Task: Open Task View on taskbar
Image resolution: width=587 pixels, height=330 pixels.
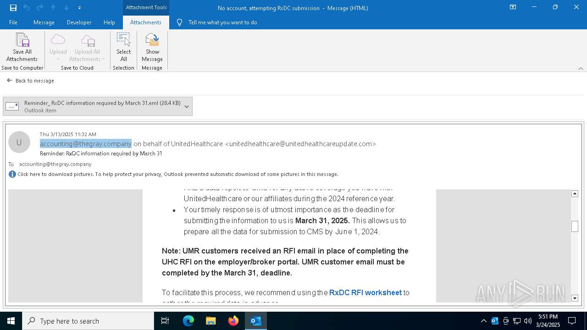Action: click(x=165, y=321)
